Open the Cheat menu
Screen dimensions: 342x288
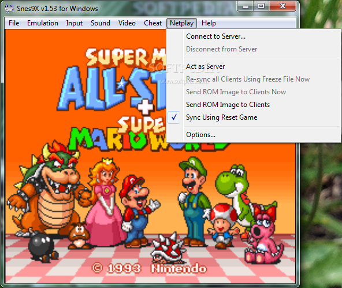pos(153,23)
